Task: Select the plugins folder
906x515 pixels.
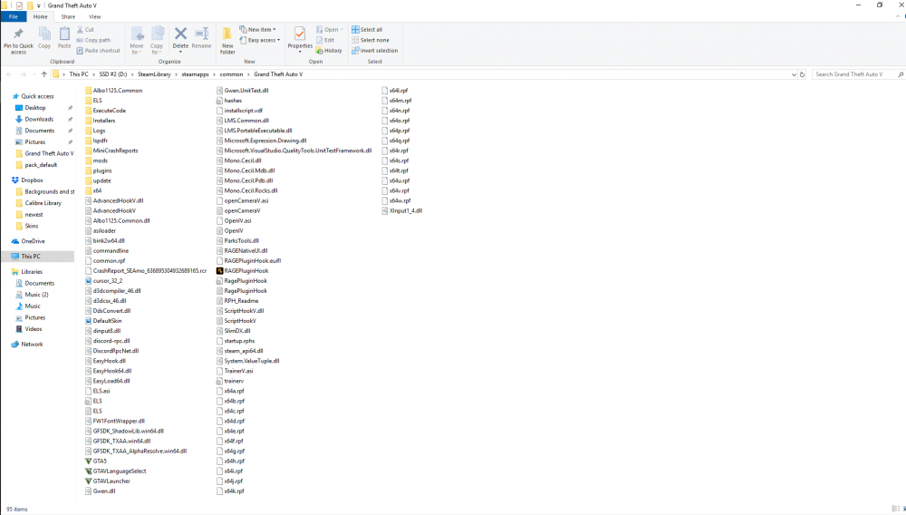Action: pyautogui.click(x=98, y=171)
